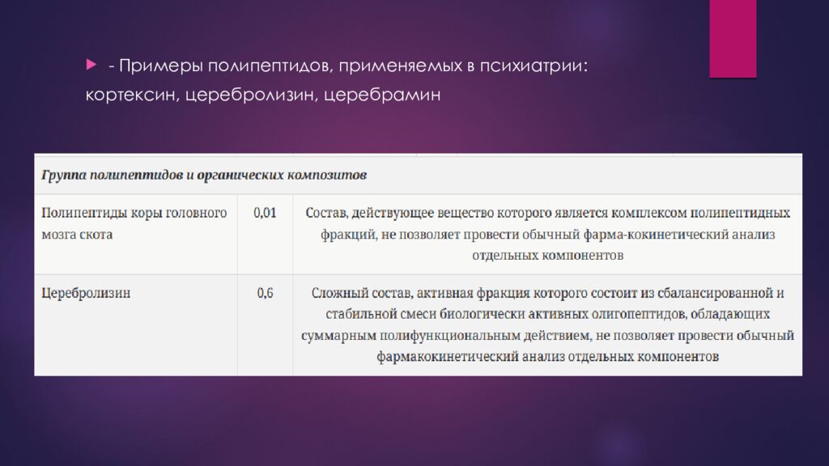Viewport: 829px width, 466px height.
Task: Click the "Церебролизин" cell in the table
Action: (x=86, y=293)
